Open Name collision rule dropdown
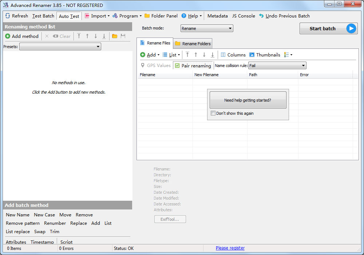The width and height of the screenshot is (364, 255). pos(277,66)
